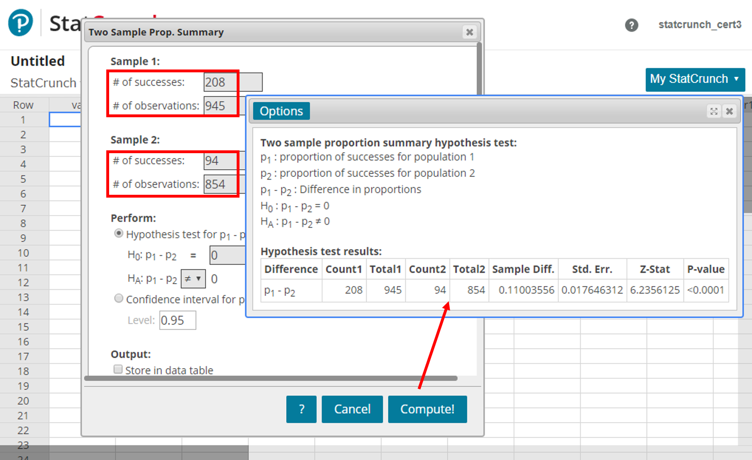Select row 15 header in spreadsheet
This screenshot has height=460, width=752.
(x=23, y=327)
